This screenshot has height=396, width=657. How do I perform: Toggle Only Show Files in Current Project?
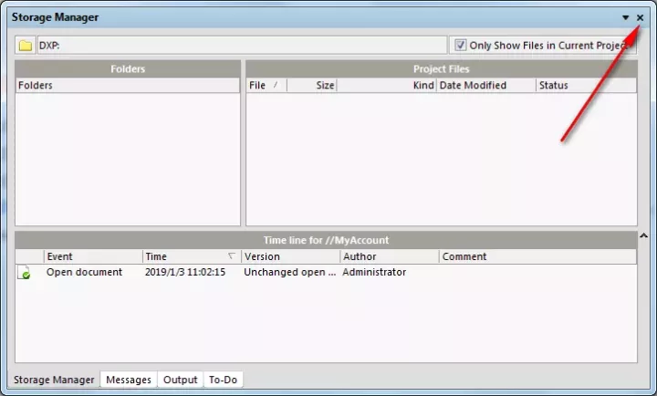tap(461, 45)
